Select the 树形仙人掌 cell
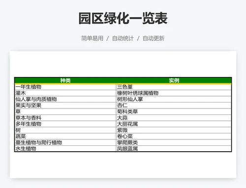Viewport: 246px width, 188px height. pyautogui.click(x=174, y=99)
